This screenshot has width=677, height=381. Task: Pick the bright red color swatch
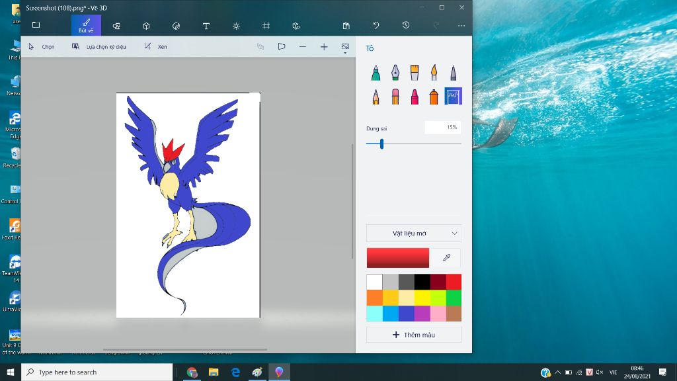(454, 282)
